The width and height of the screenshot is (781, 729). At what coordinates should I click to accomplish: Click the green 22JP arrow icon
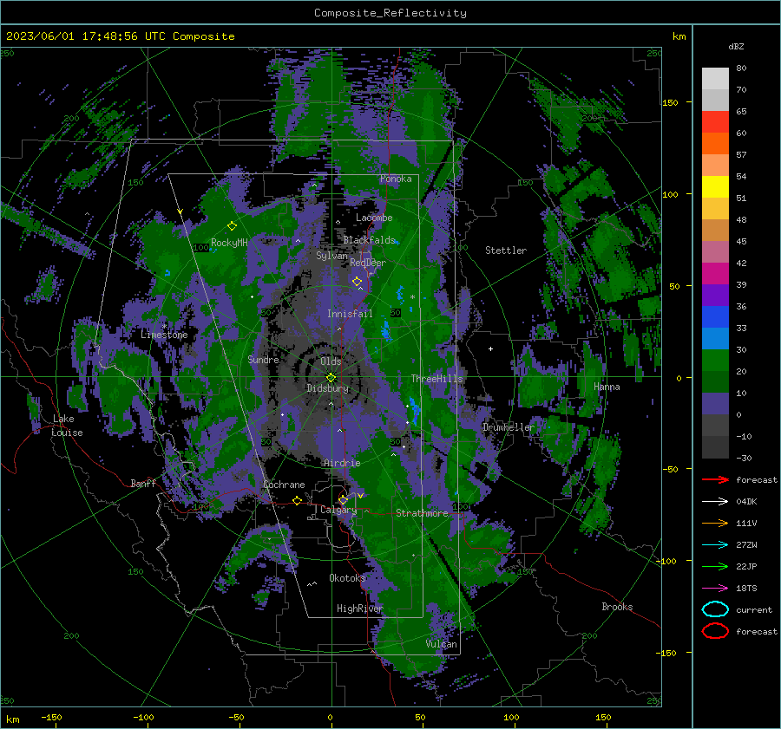pos(715,566)
